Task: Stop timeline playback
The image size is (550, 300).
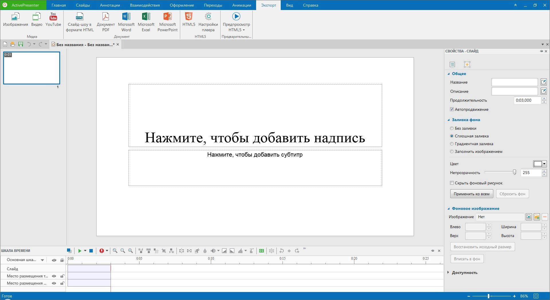Action: [91, 251]
